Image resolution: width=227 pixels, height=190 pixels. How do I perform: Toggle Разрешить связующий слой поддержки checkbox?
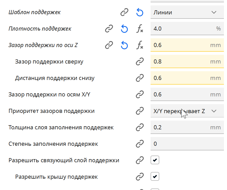tap(155, 160)
